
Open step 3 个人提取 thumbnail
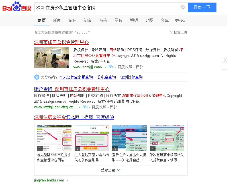pyautogui.click(x=129, y=138)
